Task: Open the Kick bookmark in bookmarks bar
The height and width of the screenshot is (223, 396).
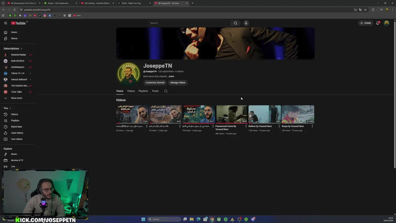Action: (x=10, y=15)
